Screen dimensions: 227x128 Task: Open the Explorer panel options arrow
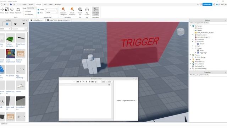click(226, 20)
